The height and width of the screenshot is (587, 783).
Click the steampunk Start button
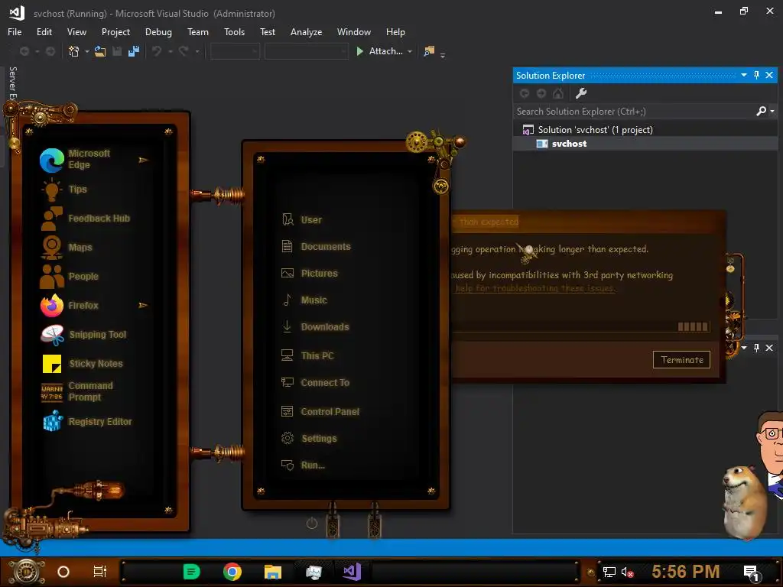coord(27,572)
